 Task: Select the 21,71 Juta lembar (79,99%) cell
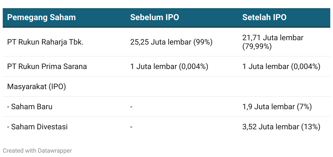(273, 42)
